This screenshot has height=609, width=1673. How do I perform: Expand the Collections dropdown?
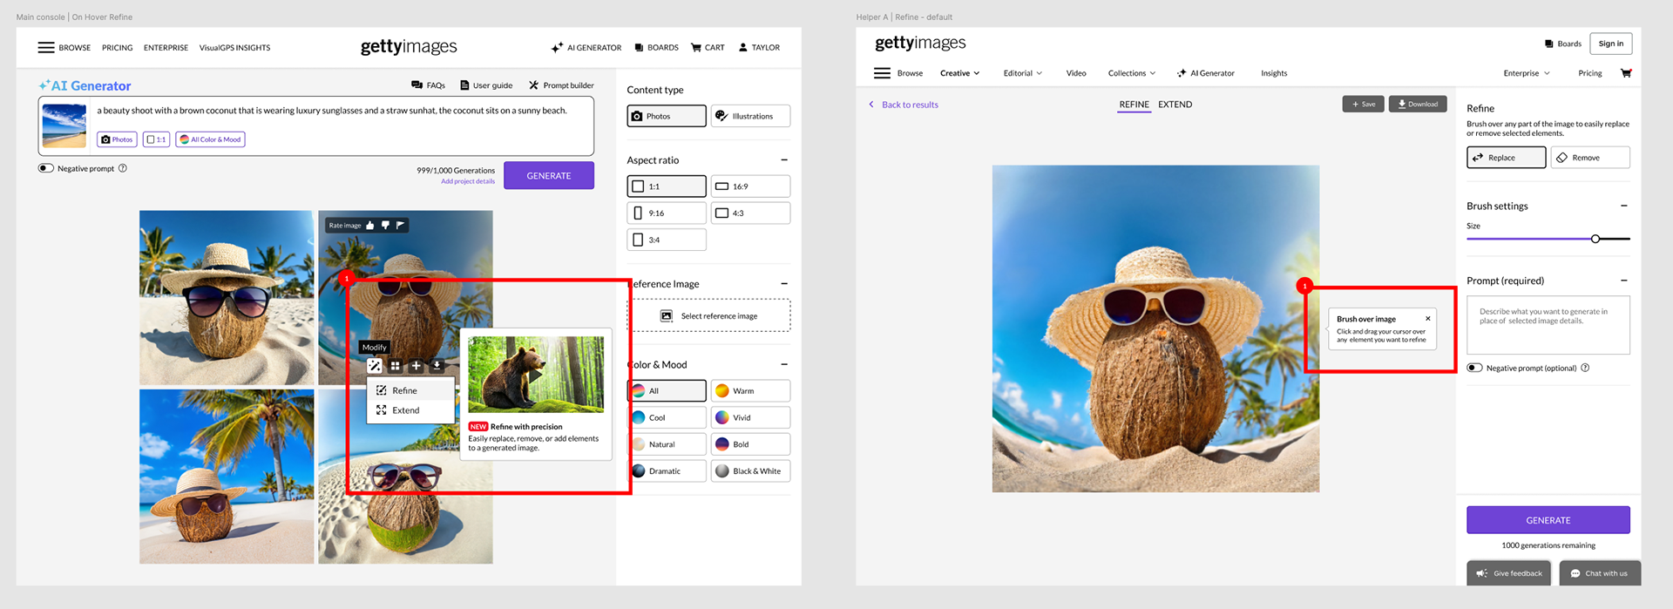point(1131,73)
